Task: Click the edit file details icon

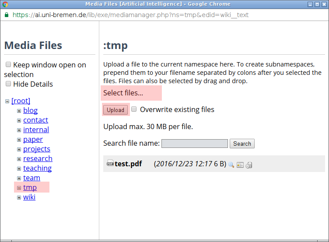Action: 240,165
